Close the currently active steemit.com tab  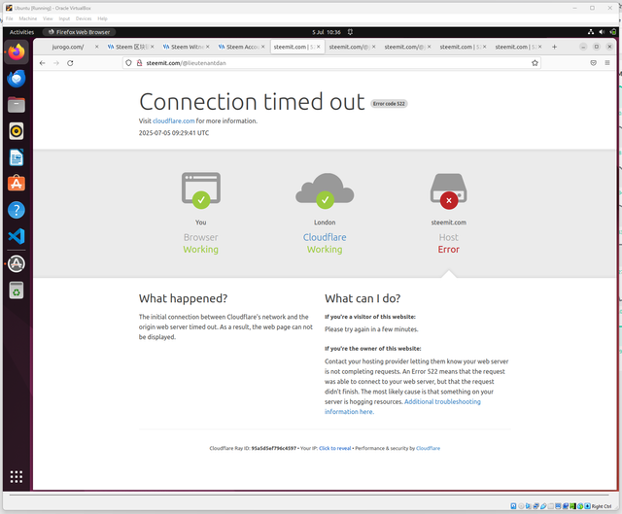click(x=318, y=47)
